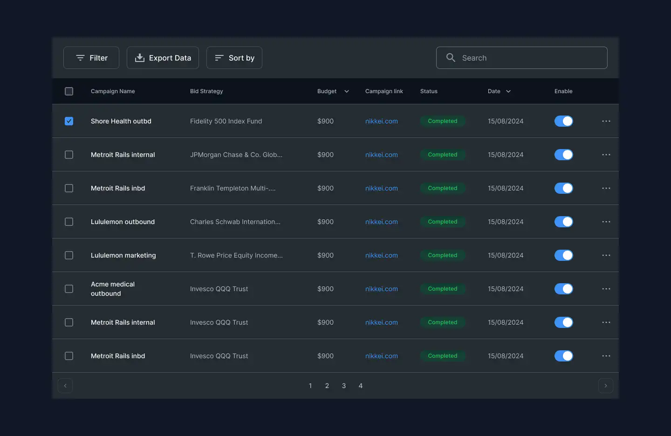Open more options for Lululemon outbound row
671x436 pixels.
pyautogui.click(x=606, y=222)
